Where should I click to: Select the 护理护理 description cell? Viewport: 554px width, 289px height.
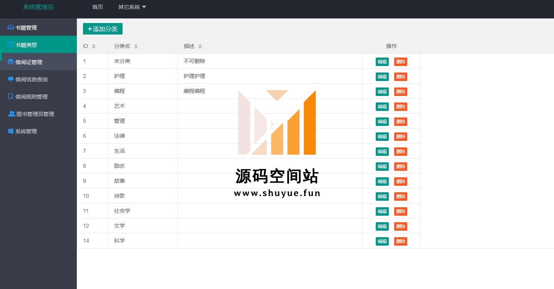tap(270, 76)
